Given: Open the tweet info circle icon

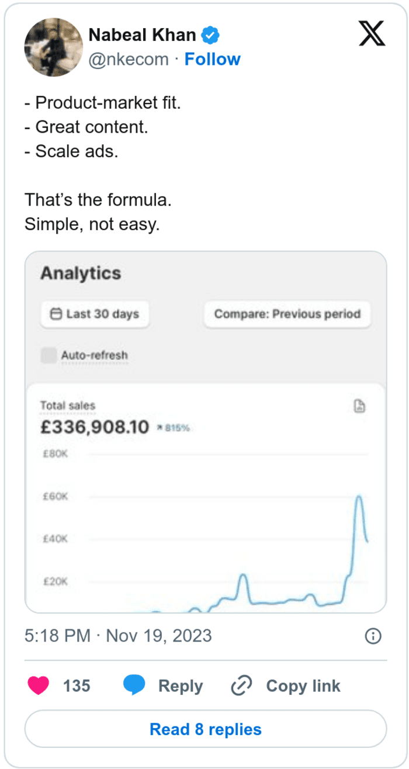Looking at the screenshot, I should 373,636.
